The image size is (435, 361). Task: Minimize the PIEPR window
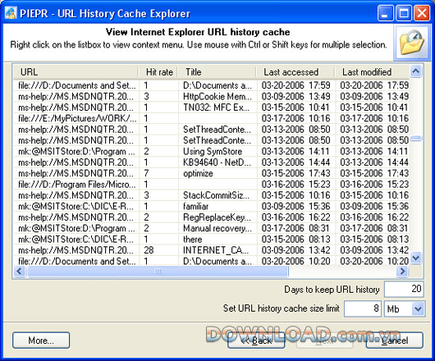coord(385,13)
